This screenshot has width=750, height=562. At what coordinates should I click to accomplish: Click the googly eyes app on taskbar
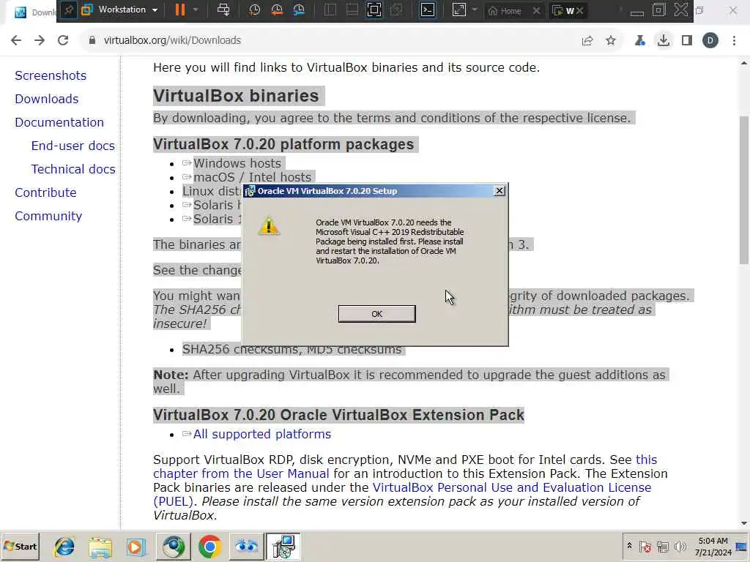(x=246, y=547)
